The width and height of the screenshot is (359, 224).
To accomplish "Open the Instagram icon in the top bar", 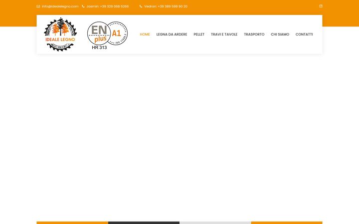I will pyautogui.click(x=321, y=6).
